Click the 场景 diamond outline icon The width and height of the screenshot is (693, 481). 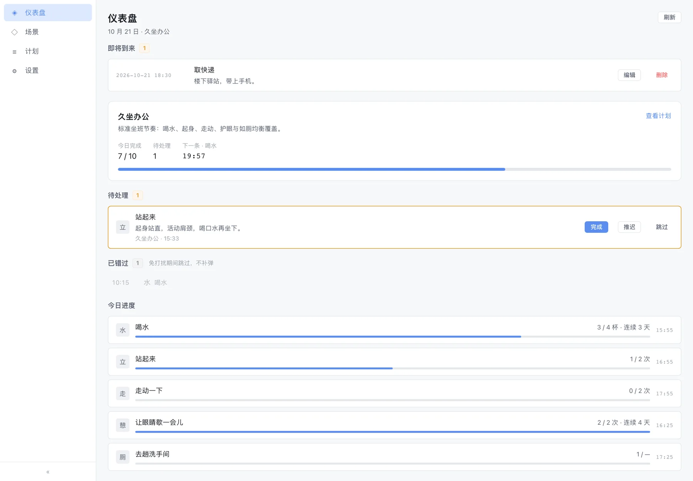pyautogui.click(x=15, y=32)
